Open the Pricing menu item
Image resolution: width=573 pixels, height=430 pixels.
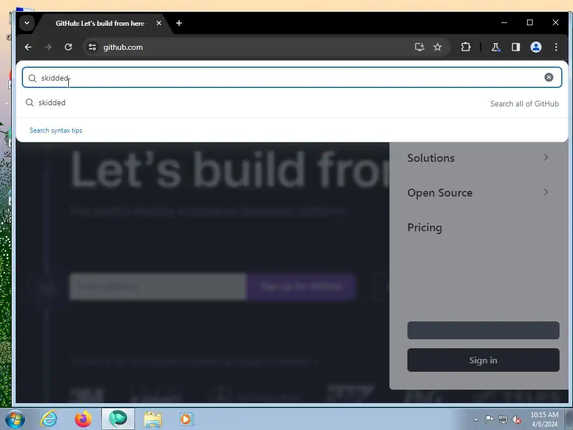pyautogui.click(x=425, y=228)
